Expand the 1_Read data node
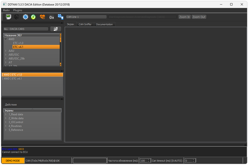Viewport: 248px width, 165px height. pyautogui.click(x=6, y=114)
